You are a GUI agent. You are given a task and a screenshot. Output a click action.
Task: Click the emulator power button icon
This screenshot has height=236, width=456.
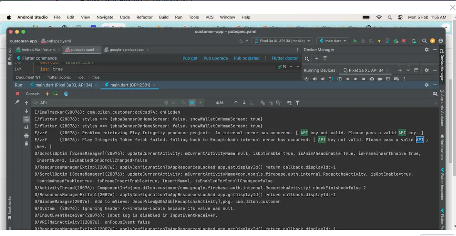306,79
